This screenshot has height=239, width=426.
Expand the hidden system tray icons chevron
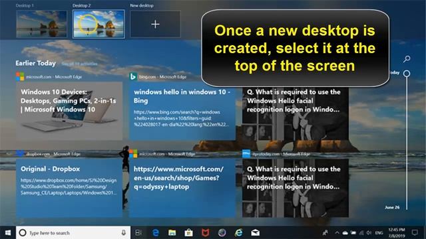[x=337, y=233]
